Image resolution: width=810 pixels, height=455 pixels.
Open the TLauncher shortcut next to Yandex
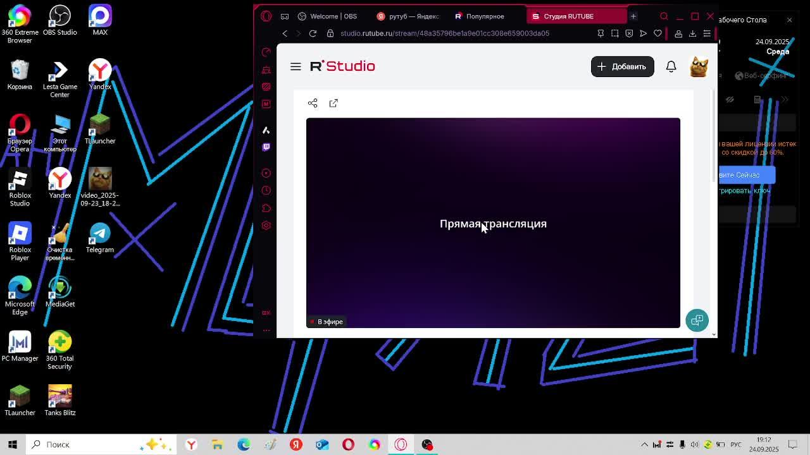click(x=100, y=130)
